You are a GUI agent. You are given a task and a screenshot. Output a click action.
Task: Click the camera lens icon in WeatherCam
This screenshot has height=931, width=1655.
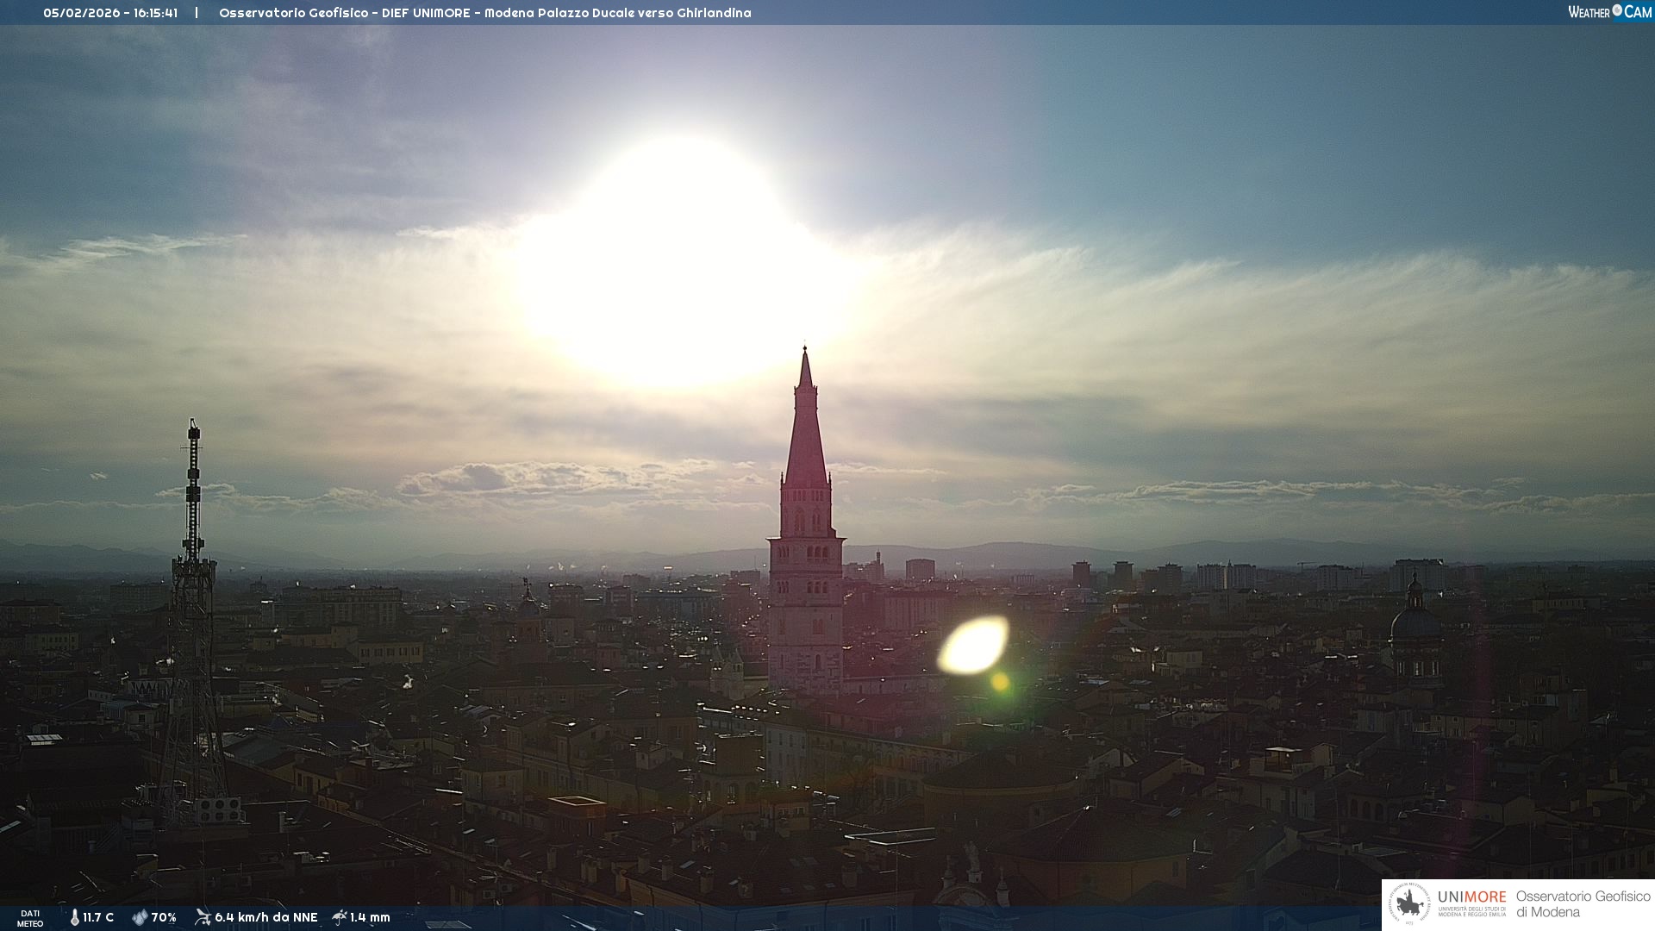point(1617,10)
